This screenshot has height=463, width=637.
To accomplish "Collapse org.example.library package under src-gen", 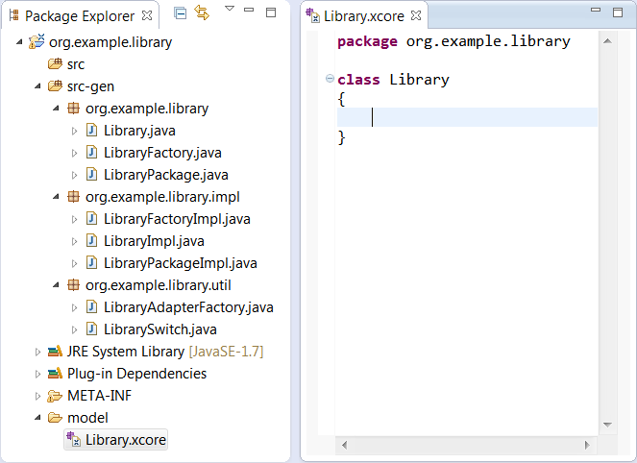I will [x=56, y=108].
